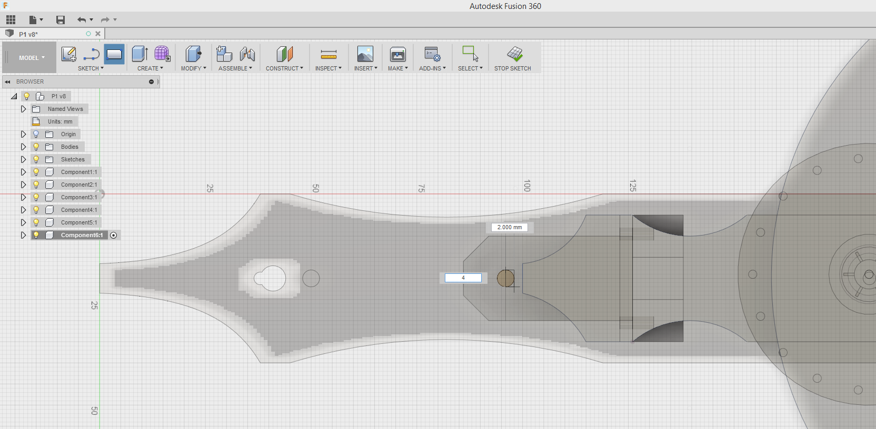Toggle visibility bulb for P1 v8
Viewport: 876px width, 429px height.
[x=27, y=96]
